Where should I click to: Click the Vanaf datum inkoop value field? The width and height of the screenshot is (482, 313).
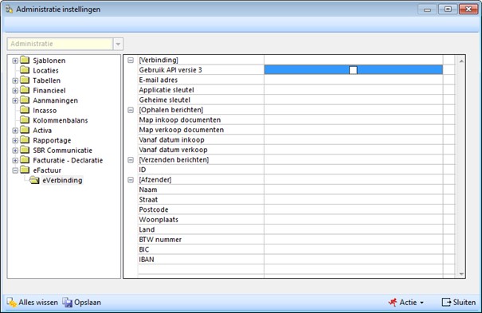click(354, 139)
